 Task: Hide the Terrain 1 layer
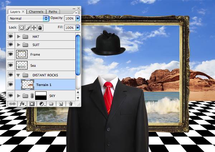(x=11, y=85)
